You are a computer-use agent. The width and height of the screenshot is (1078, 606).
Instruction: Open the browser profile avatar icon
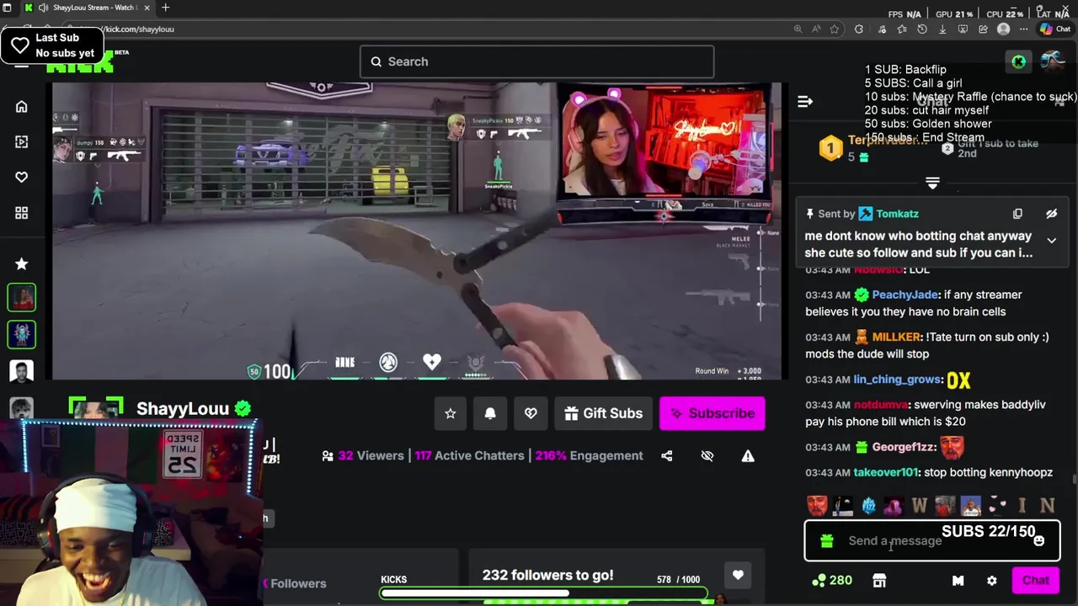[1003, 29]
